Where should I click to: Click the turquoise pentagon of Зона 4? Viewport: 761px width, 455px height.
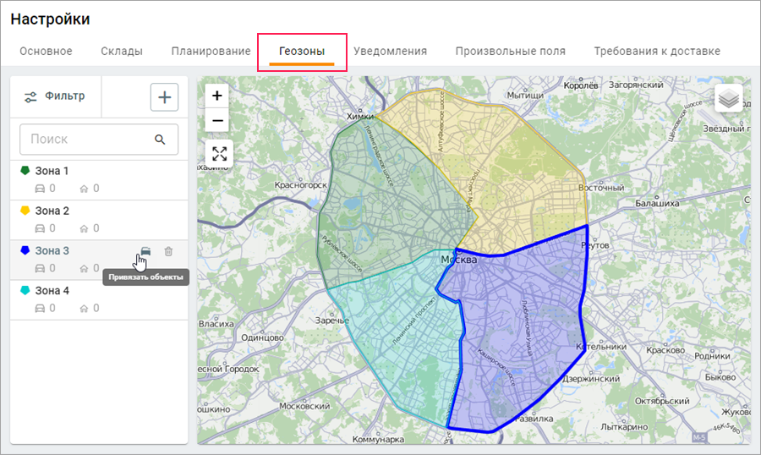(x=25, y=290)
